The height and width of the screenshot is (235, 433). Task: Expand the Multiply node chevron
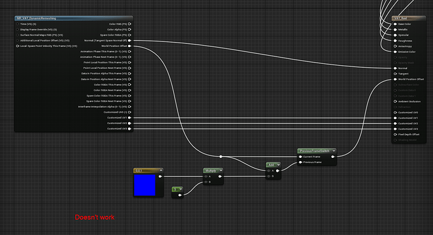[221, 170]
